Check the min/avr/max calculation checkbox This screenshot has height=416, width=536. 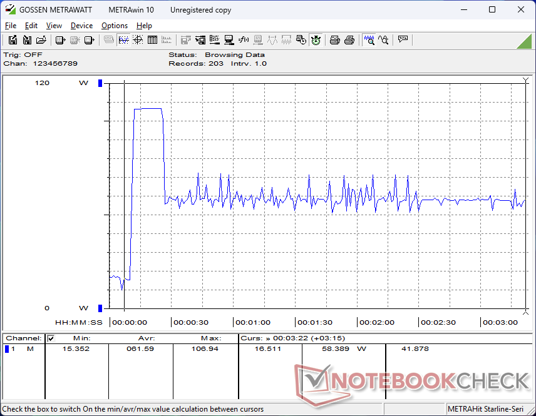[x=51, y=338]
